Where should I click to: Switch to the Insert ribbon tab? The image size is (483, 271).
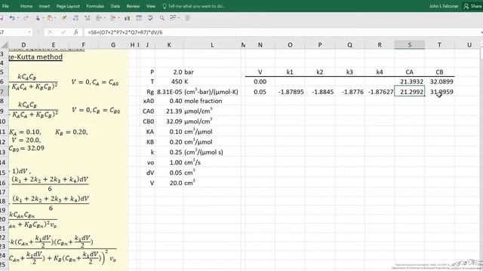[45, 6]
